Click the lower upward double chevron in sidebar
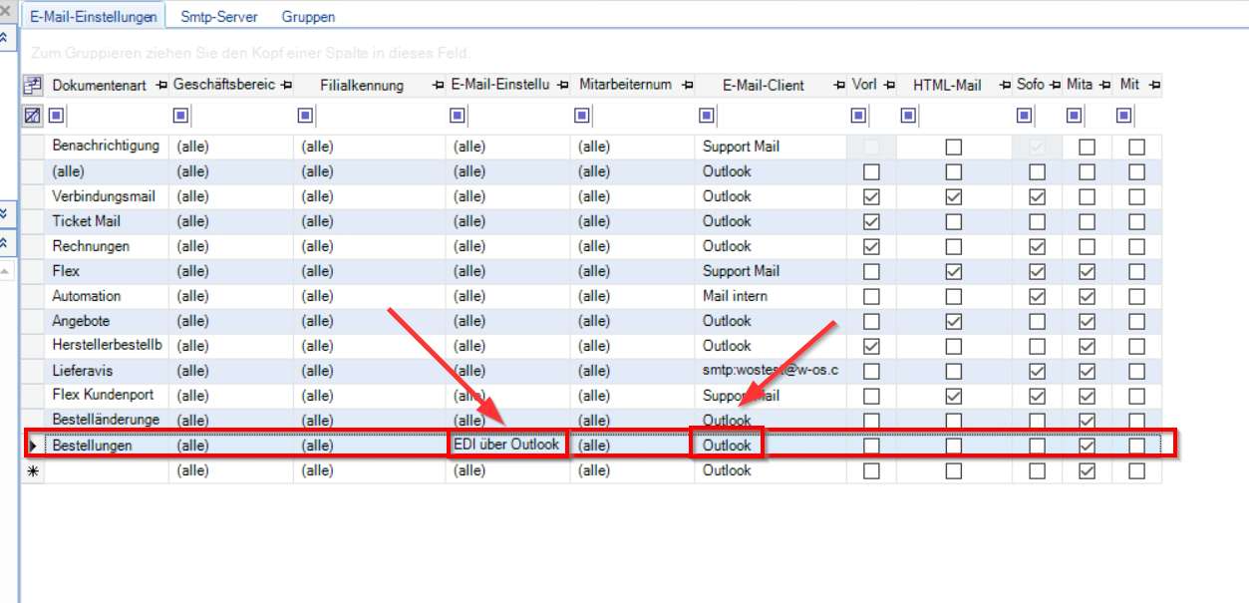The width and height of the screenshot is (1249, 603). click(5, 242)
